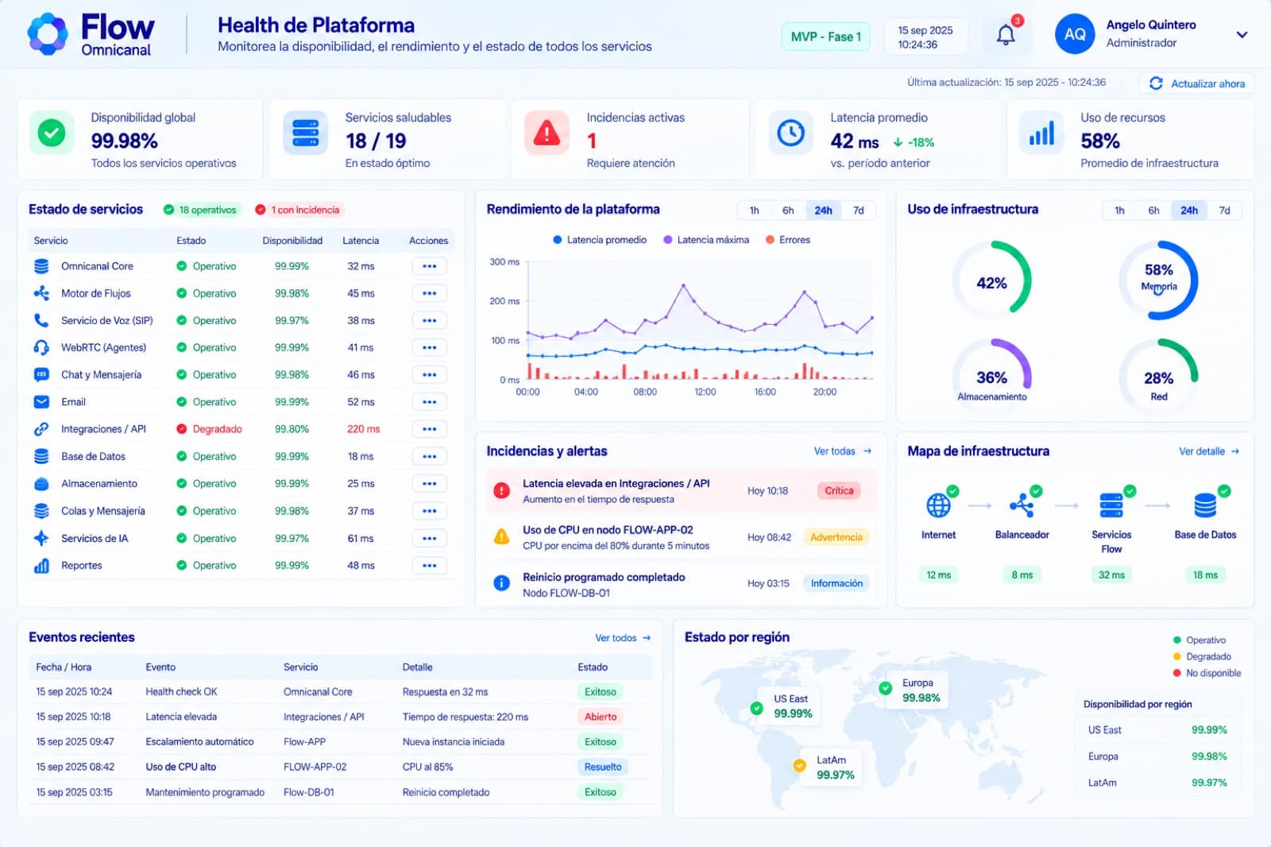Click the Integraciones / API link icon
Image resolution: width=1271 pixels, height=847 pixels.
point(41,429)
